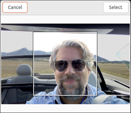Viewport: 131px width, 113px height.
Task: Click the crop box's top edge
Action: tap(65, 32)
